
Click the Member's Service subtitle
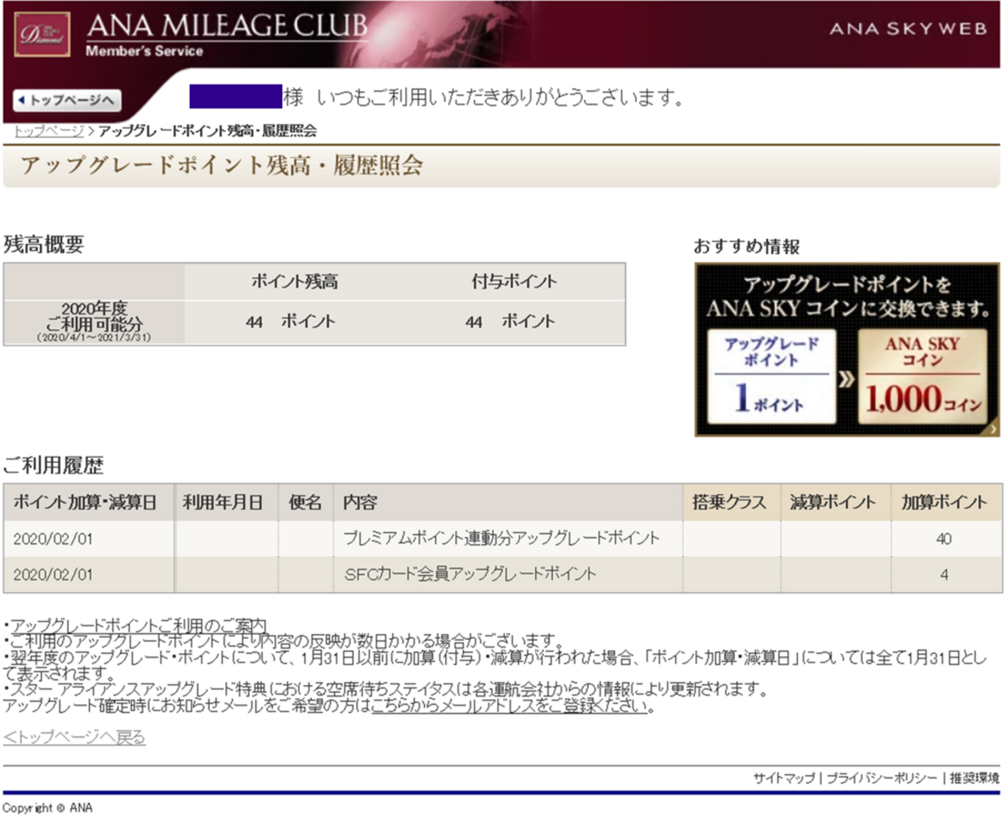pyautogui.click(x=144, y=51)
